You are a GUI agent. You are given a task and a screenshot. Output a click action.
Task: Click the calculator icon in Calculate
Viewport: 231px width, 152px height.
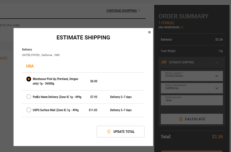[x=181, y=119]
